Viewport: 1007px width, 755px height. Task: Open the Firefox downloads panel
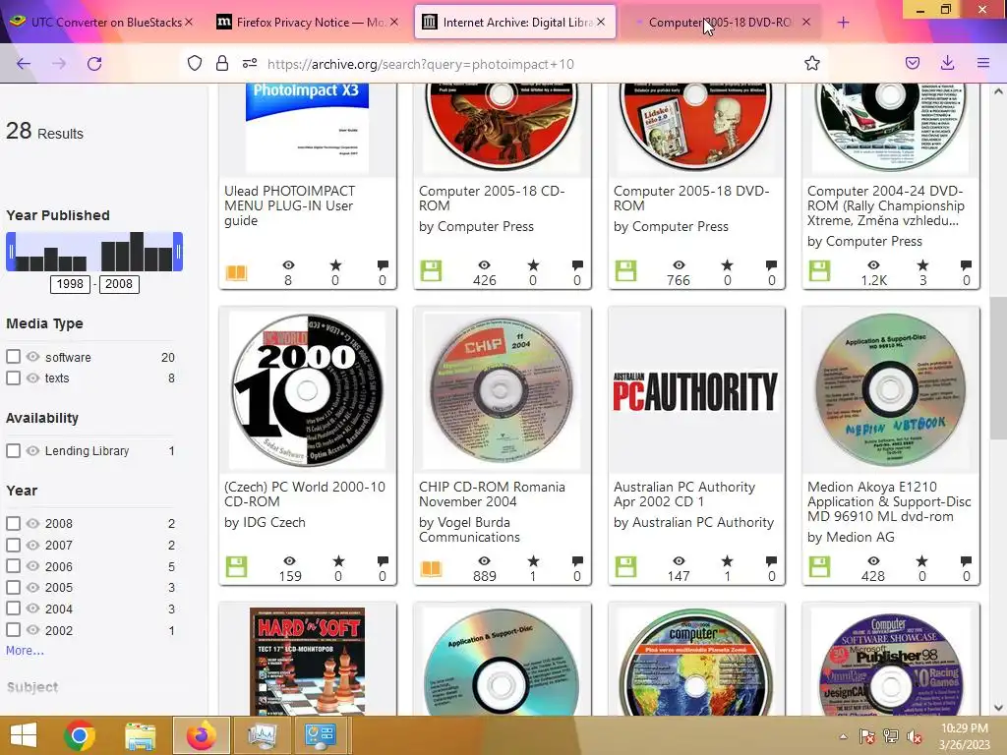coord(947,64)
